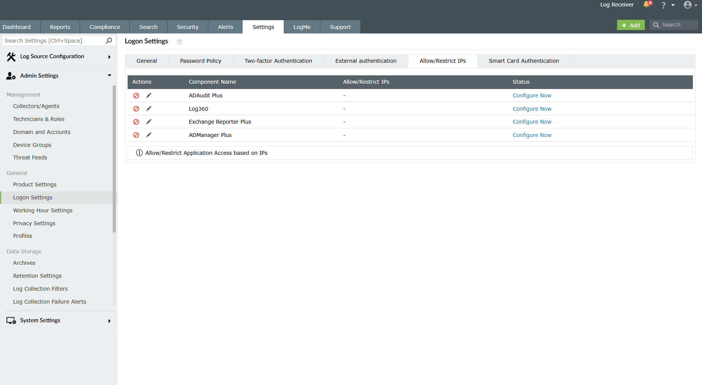Open the Compliance navigation tab
Screen dimensions: 702x385
pyautogui.click(x=104, y=27)
